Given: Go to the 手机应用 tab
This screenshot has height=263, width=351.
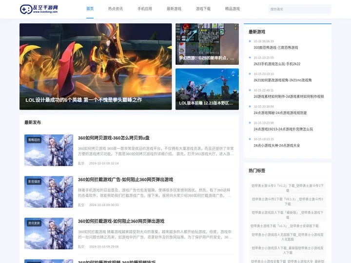Looking at the screenshot, I should click(145, 9).
